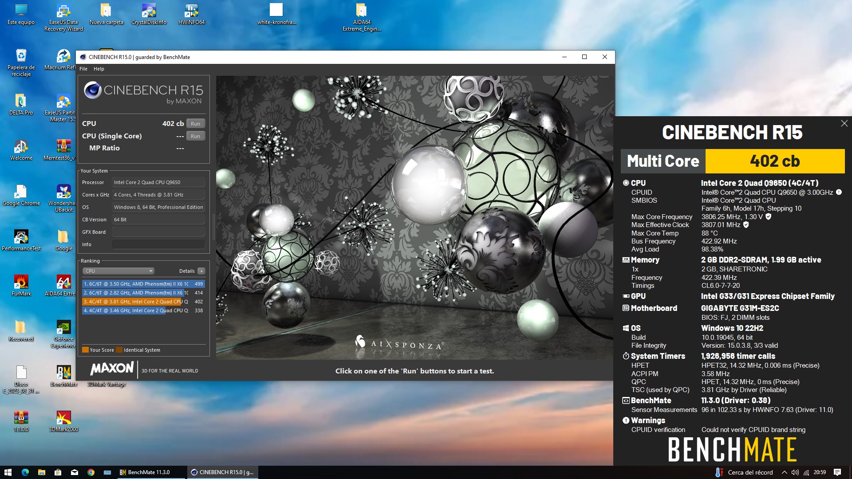Click CPUID info indicator icon
852x479 pixels.
839,192
